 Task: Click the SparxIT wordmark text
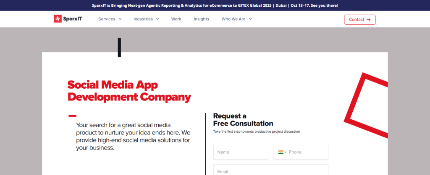click(72, 19)
